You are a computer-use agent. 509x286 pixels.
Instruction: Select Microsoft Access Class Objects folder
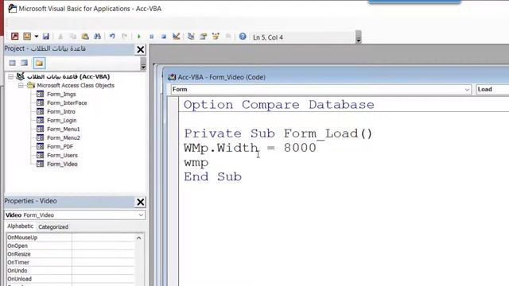pyautogui.click(x=76, y=85)
